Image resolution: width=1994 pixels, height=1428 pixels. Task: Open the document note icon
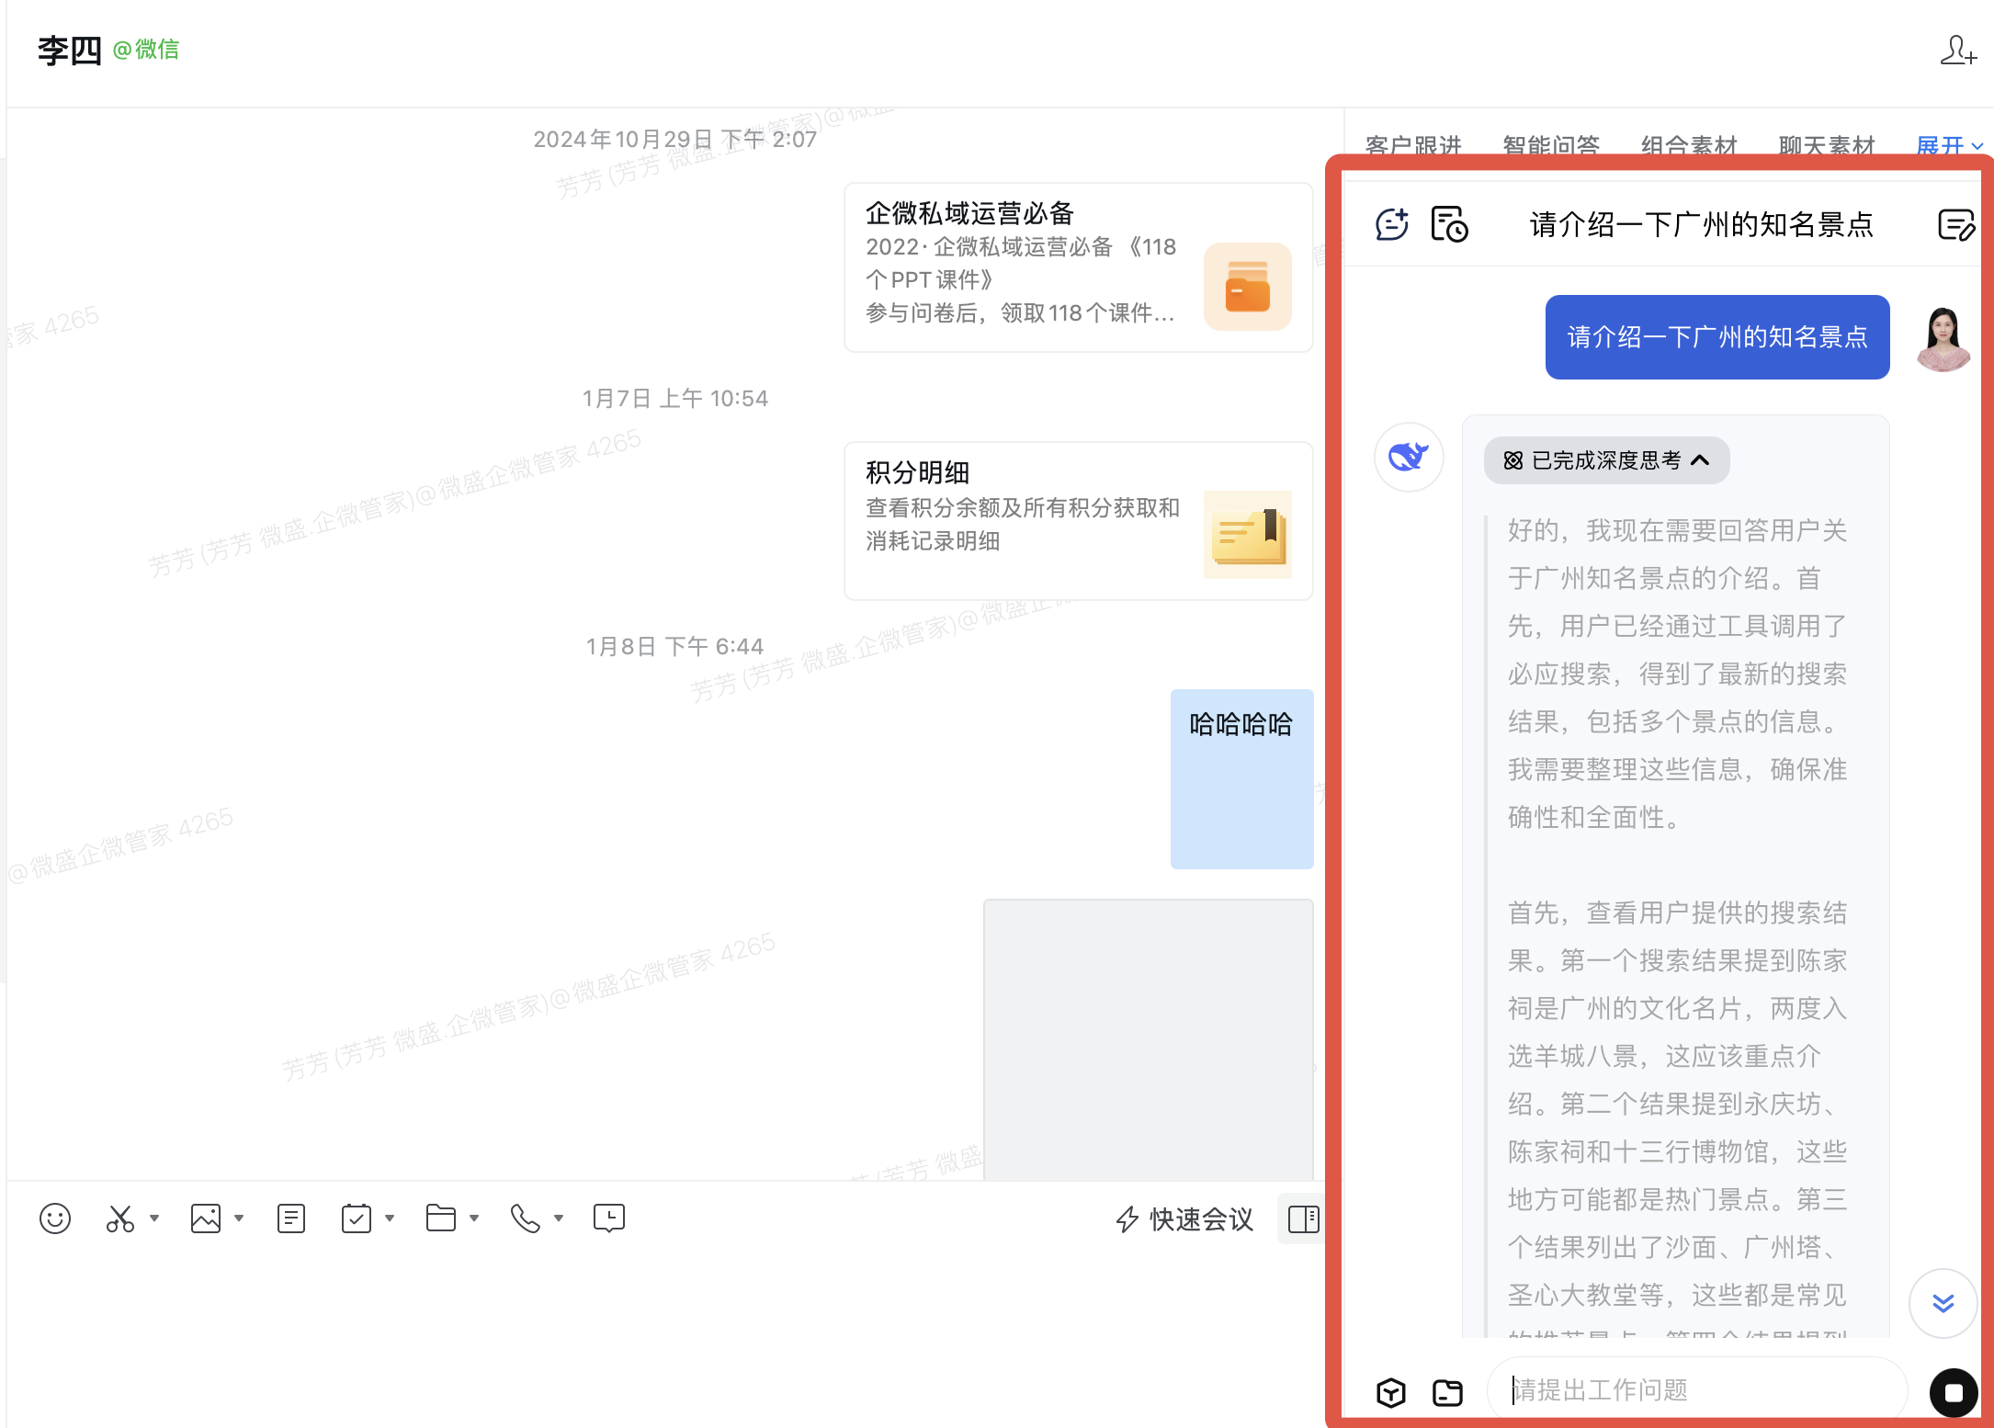(x=291, y=1218)
